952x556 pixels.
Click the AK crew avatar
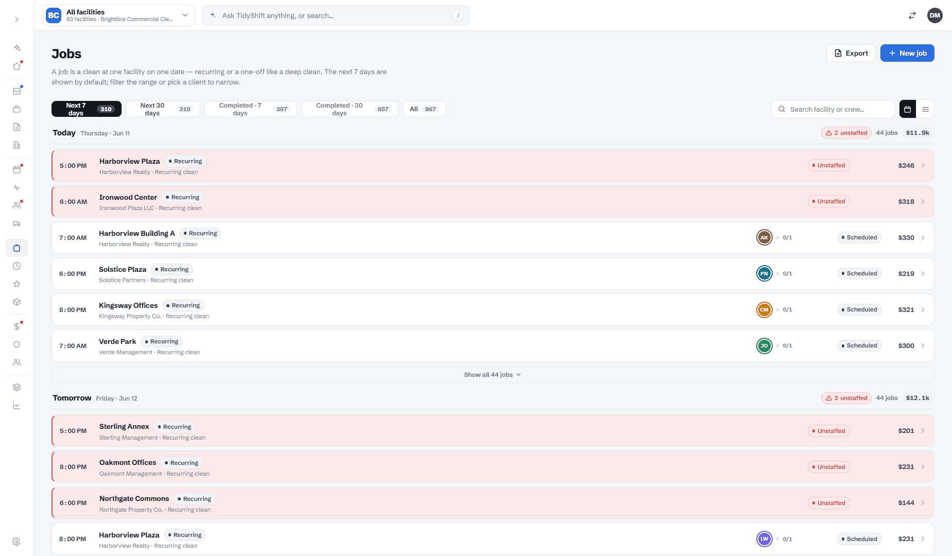pos(764,238)
